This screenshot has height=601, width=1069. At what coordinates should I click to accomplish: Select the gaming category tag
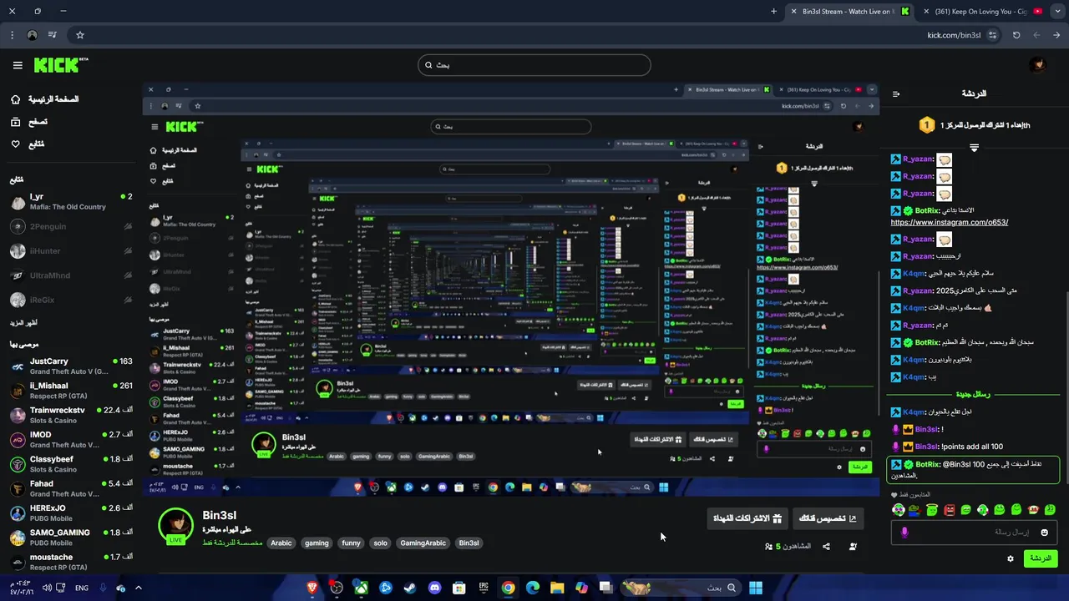tap(317, 543)
